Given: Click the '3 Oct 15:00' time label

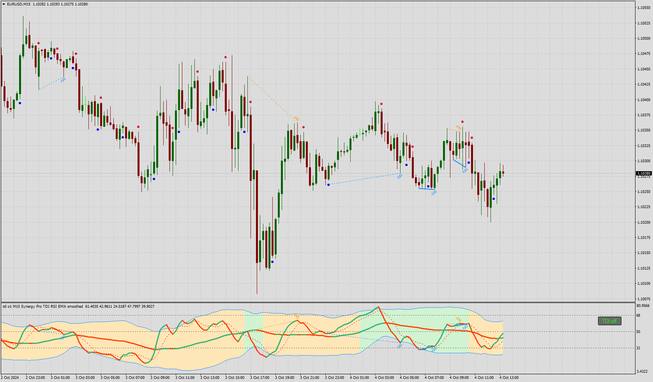Looking at the screenshot, I should 235,378.
